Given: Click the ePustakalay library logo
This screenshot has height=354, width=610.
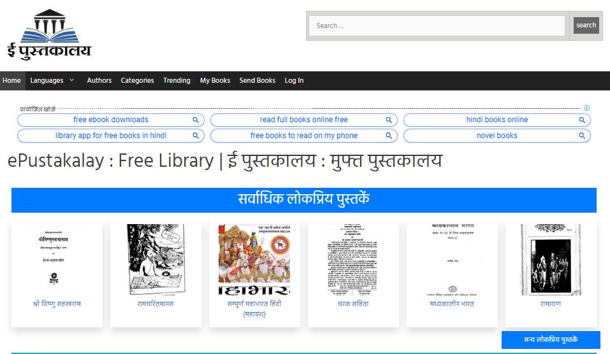Looking at the screenshot, I should (x=49, y=34).
